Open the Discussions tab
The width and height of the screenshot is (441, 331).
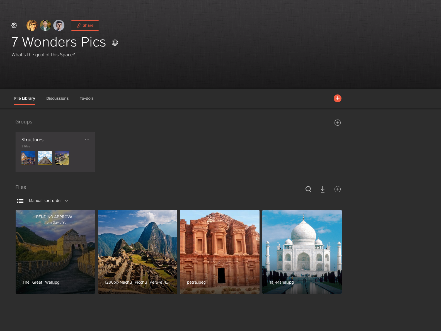57,98
